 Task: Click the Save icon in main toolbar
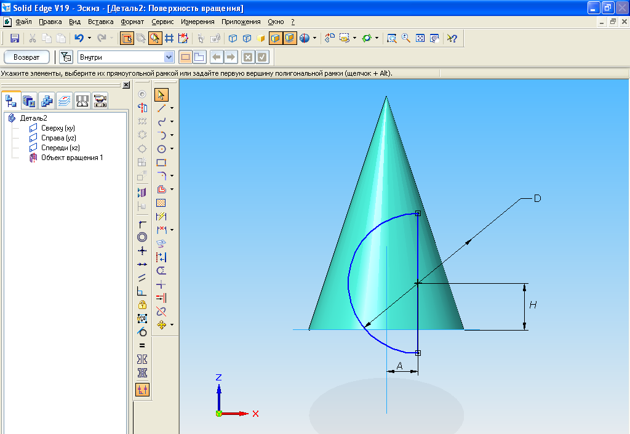pyautogui.click(x=15, y=38)
